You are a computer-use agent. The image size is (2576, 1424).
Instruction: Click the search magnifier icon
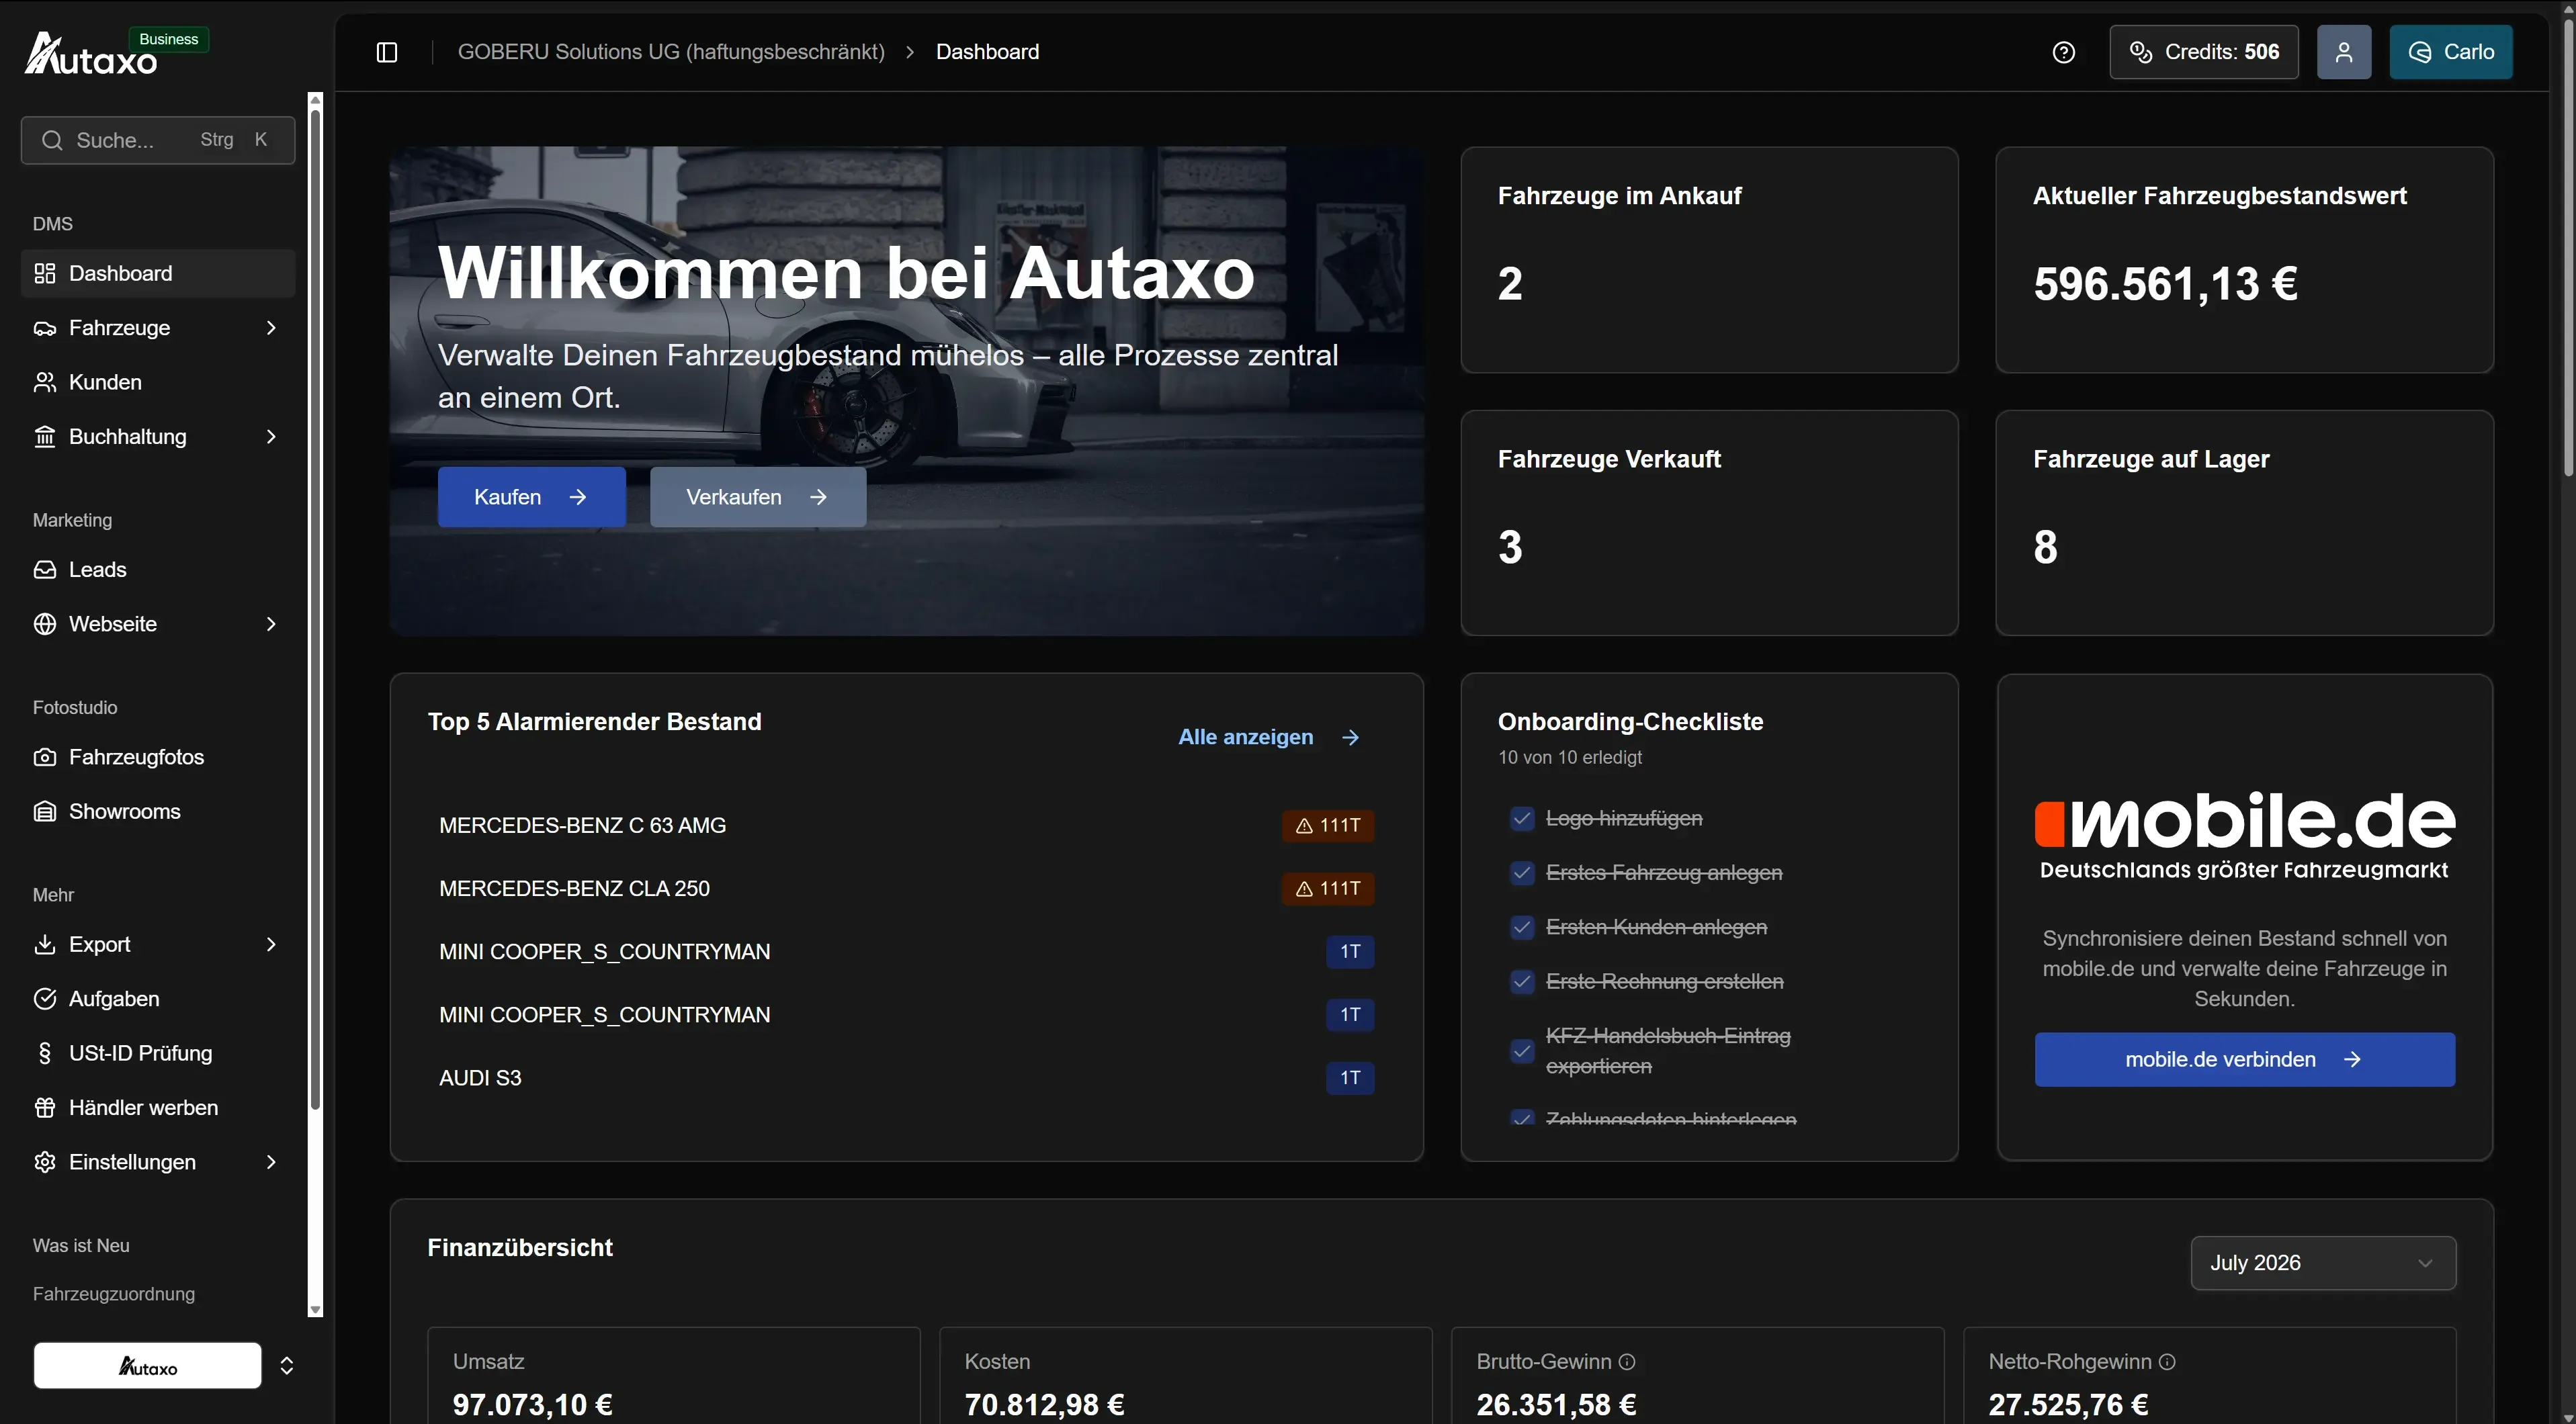pos(52,140)
